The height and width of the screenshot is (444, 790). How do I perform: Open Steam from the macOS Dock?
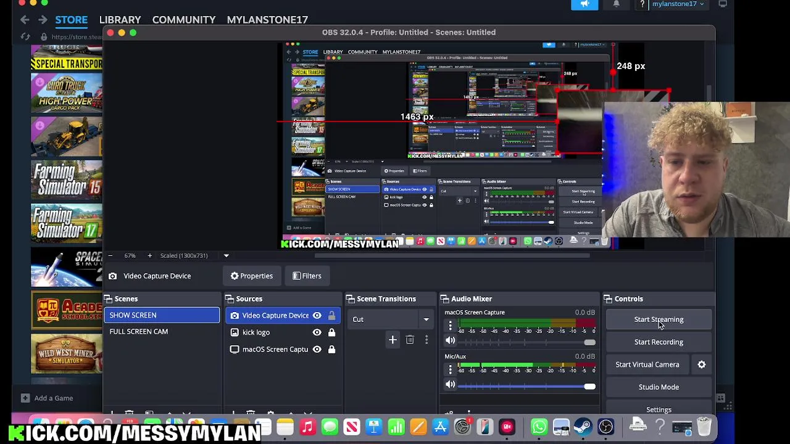pyautogui.click(x=583, y=427)
